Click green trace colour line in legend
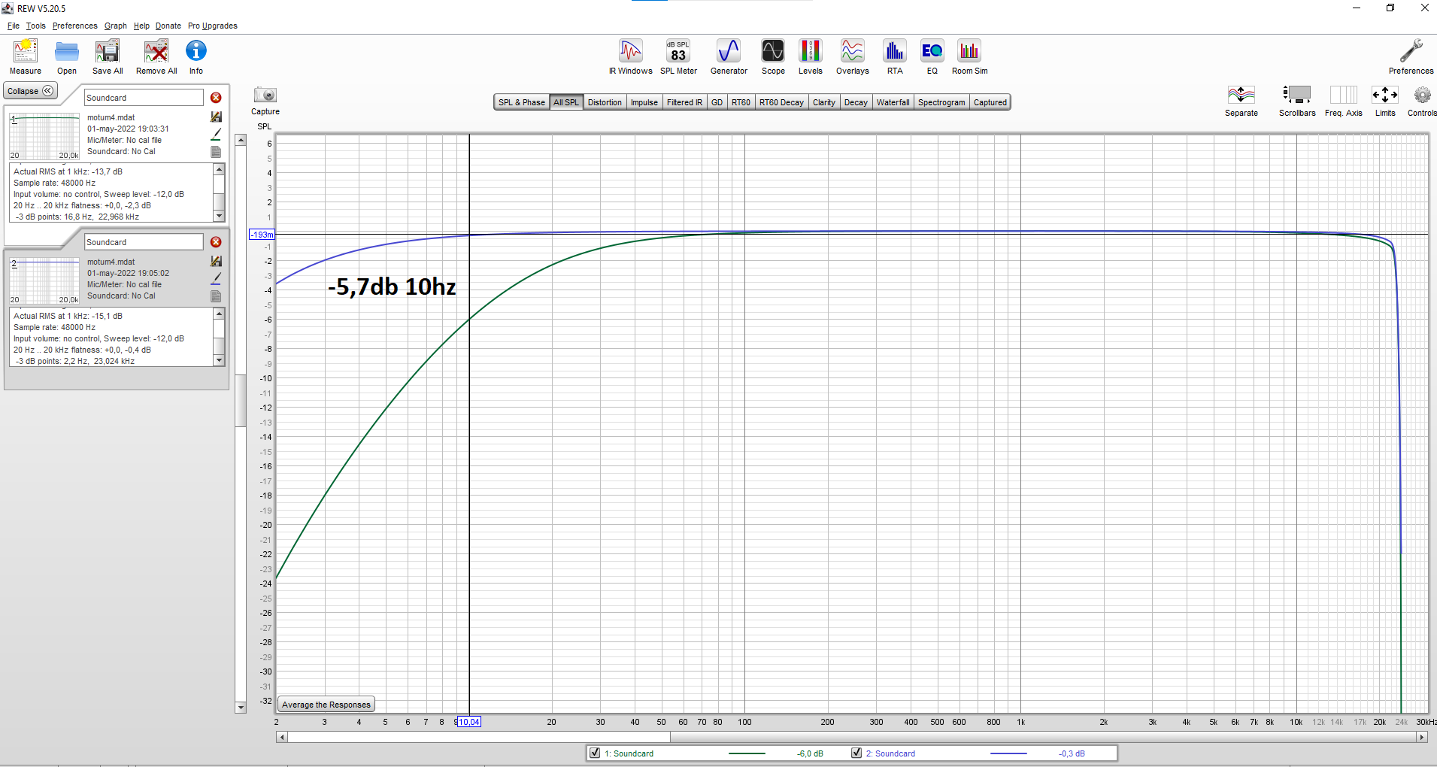 (x=747, y=753)
